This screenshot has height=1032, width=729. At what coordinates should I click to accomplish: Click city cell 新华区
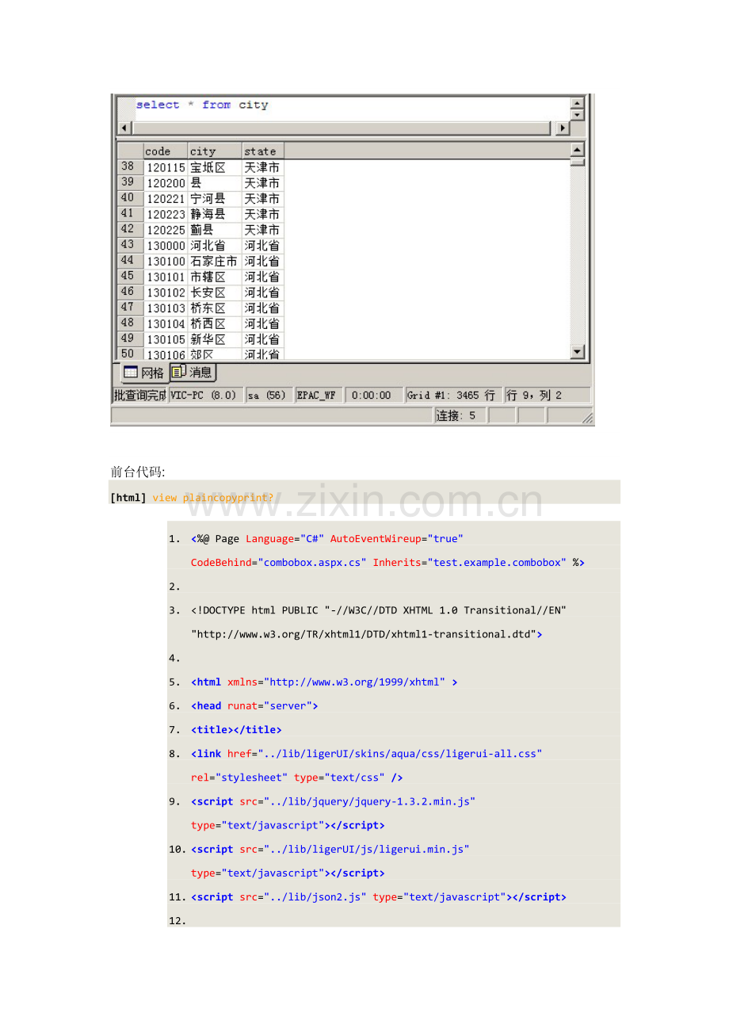[214, 339]
